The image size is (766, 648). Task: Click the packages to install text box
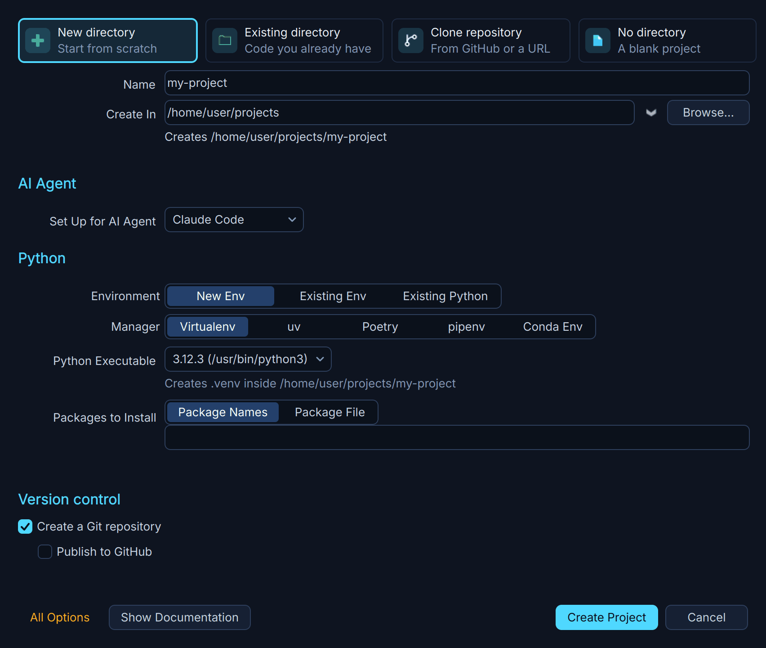[457, 437]
